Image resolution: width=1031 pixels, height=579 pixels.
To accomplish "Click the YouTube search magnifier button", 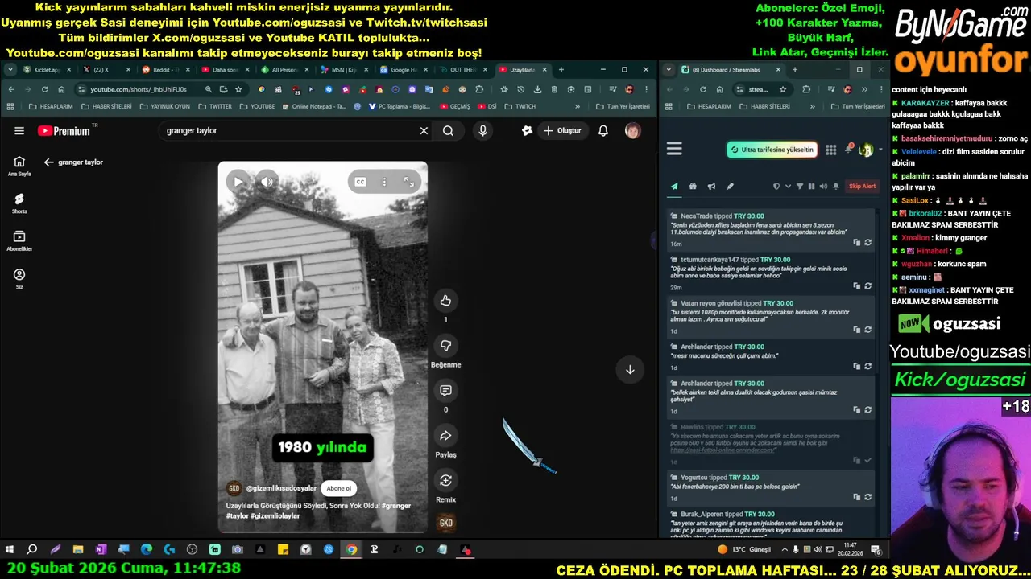I will (x=448, y=130).
